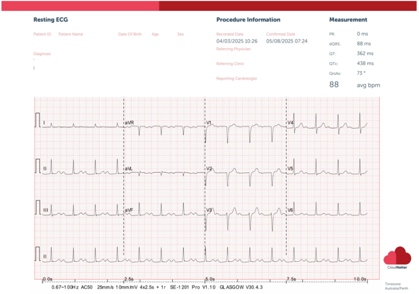Click the calibration pulse beside lead I
This screenshot has height=294, width=419.
(38, 119)
